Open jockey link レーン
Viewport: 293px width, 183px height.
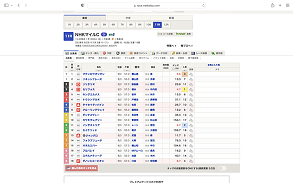[135, 125]
